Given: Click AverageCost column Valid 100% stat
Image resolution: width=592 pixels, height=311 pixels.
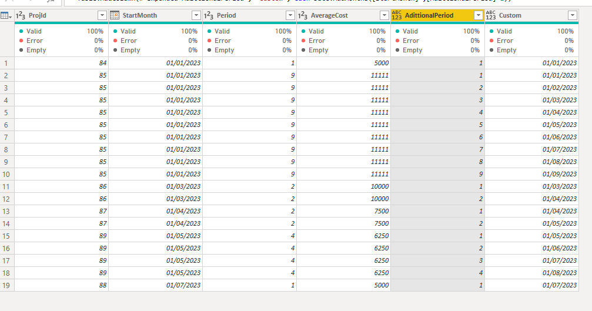Looking at the screenshot, I should click(x=343, y=31).
